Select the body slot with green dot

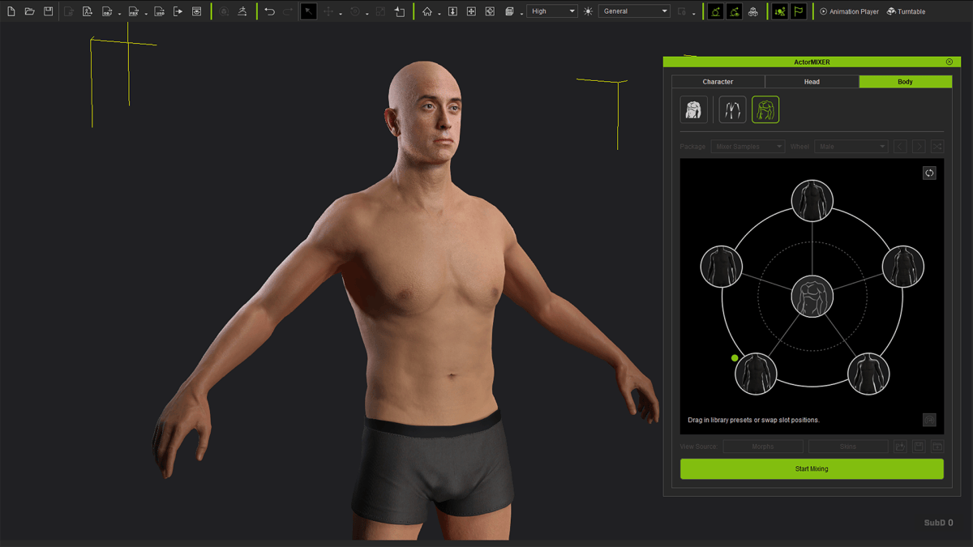coord(756,374)
